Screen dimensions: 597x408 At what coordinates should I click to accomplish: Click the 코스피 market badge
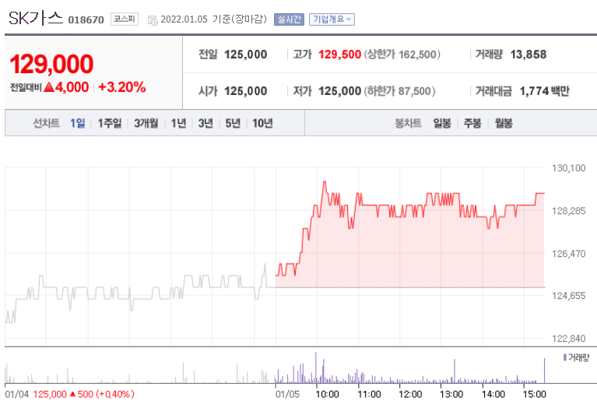click(x=125, y=19)
